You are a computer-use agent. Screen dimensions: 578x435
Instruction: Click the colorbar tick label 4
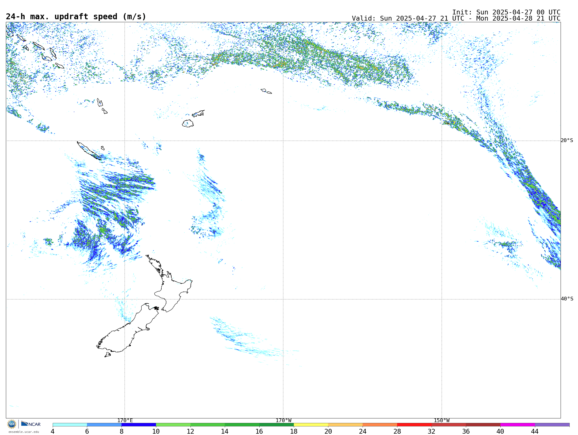pos(53,431)
